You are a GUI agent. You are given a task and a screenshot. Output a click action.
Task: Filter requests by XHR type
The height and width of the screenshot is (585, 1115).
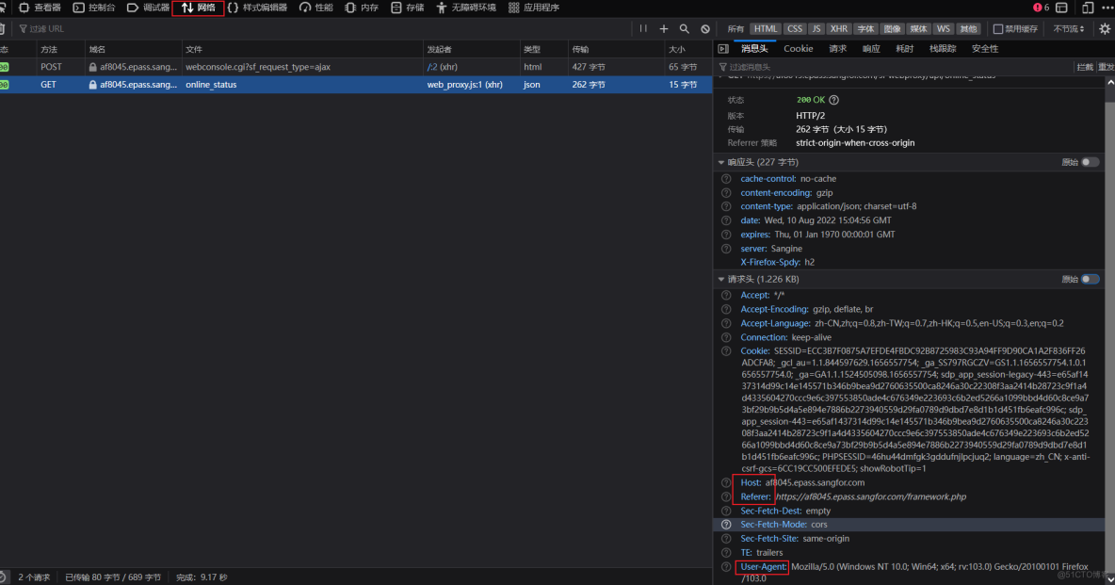(x=838, y=29)
